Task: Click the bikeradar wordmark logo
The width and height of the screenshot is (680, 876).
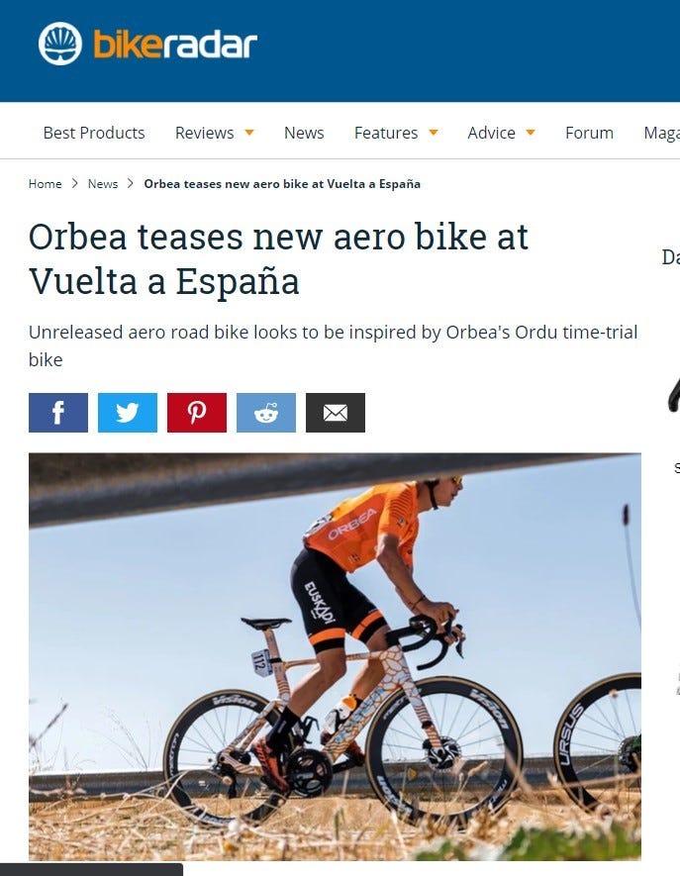Action: (x=175, y=45)
